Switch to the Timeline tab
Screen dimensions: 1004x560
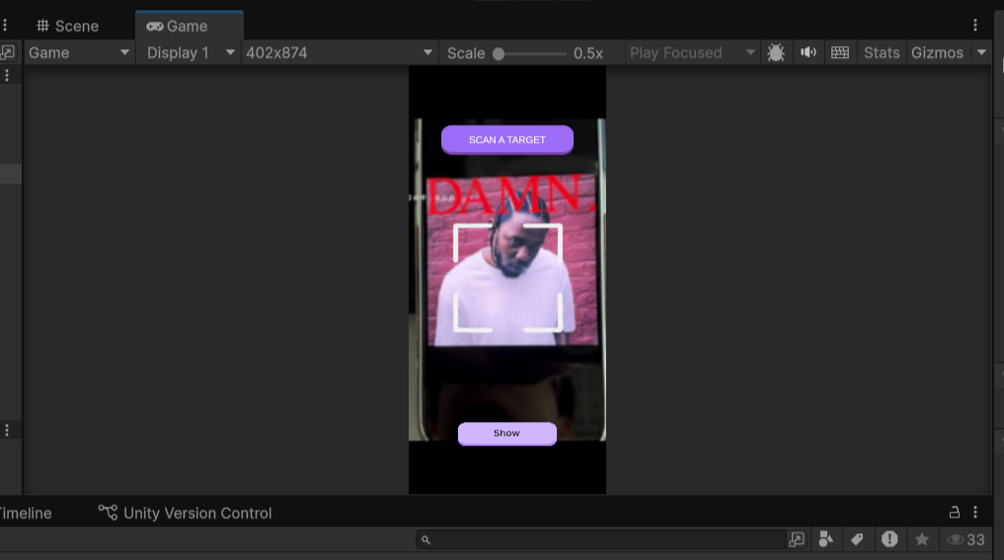coord(25,514)
